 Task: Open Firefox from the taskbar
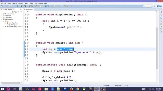[71, 89]
